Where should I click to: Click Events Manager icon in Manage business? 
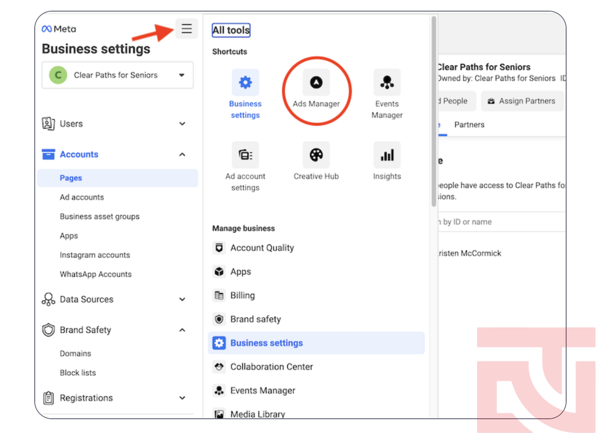click(x=219, y=391)
